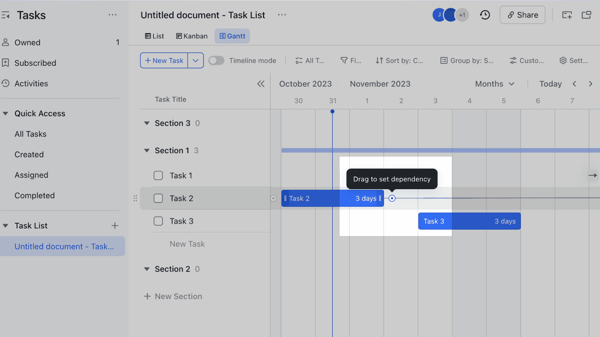Screen dimensions: 600x337
Task: Open the Filter options in the toolbar
Action: pos(350,60)
